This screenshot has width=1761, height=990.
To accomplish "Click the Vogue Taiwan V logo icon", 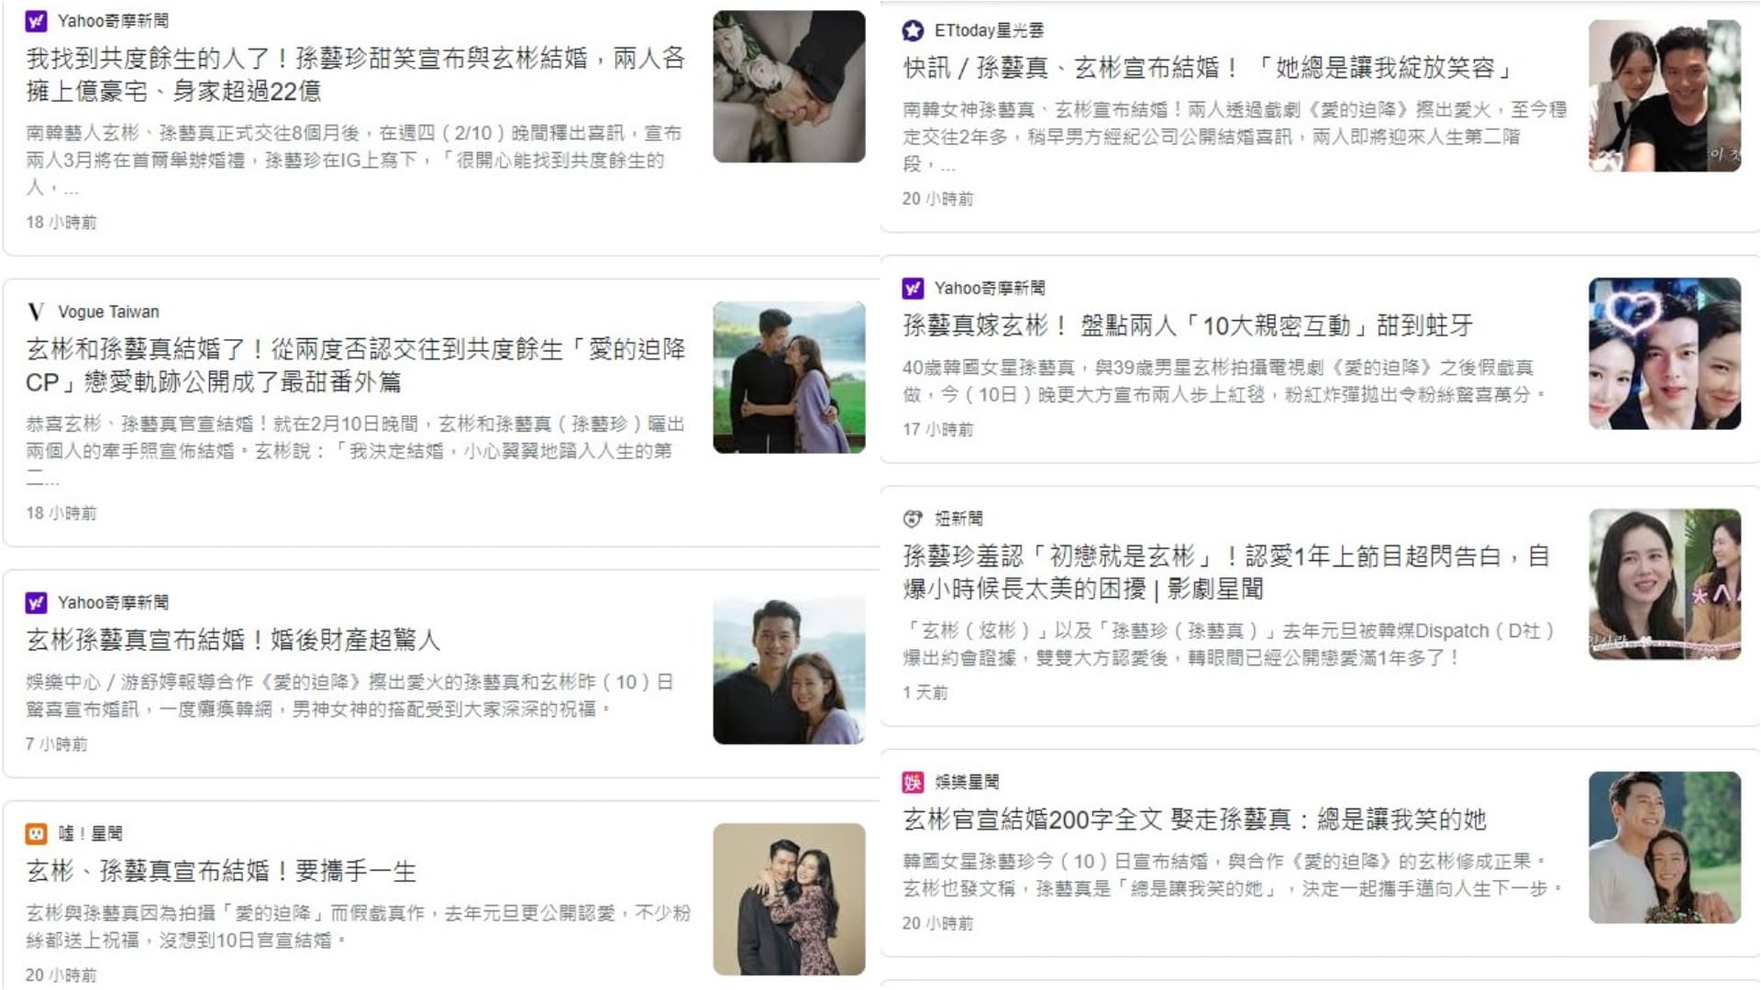I will pyautogui.click(x=36, y=312).
